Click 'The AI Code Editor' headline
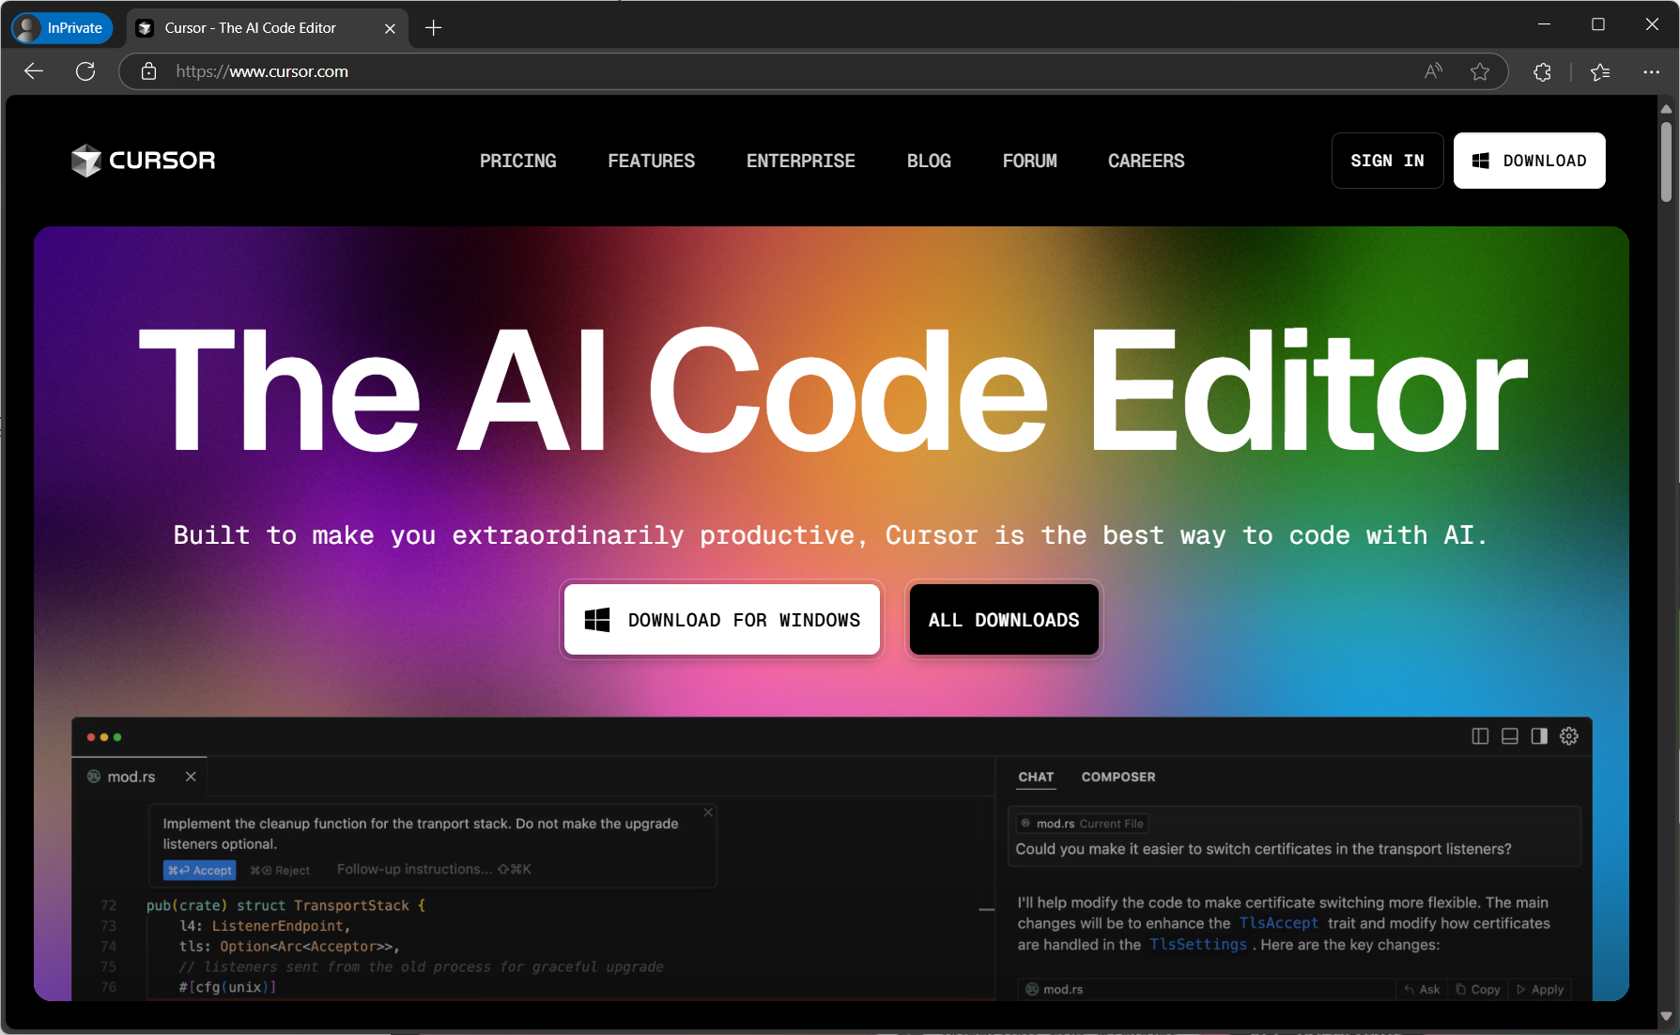The height and width of the screenshot is (1035, 1680). [x=833, y=390]
